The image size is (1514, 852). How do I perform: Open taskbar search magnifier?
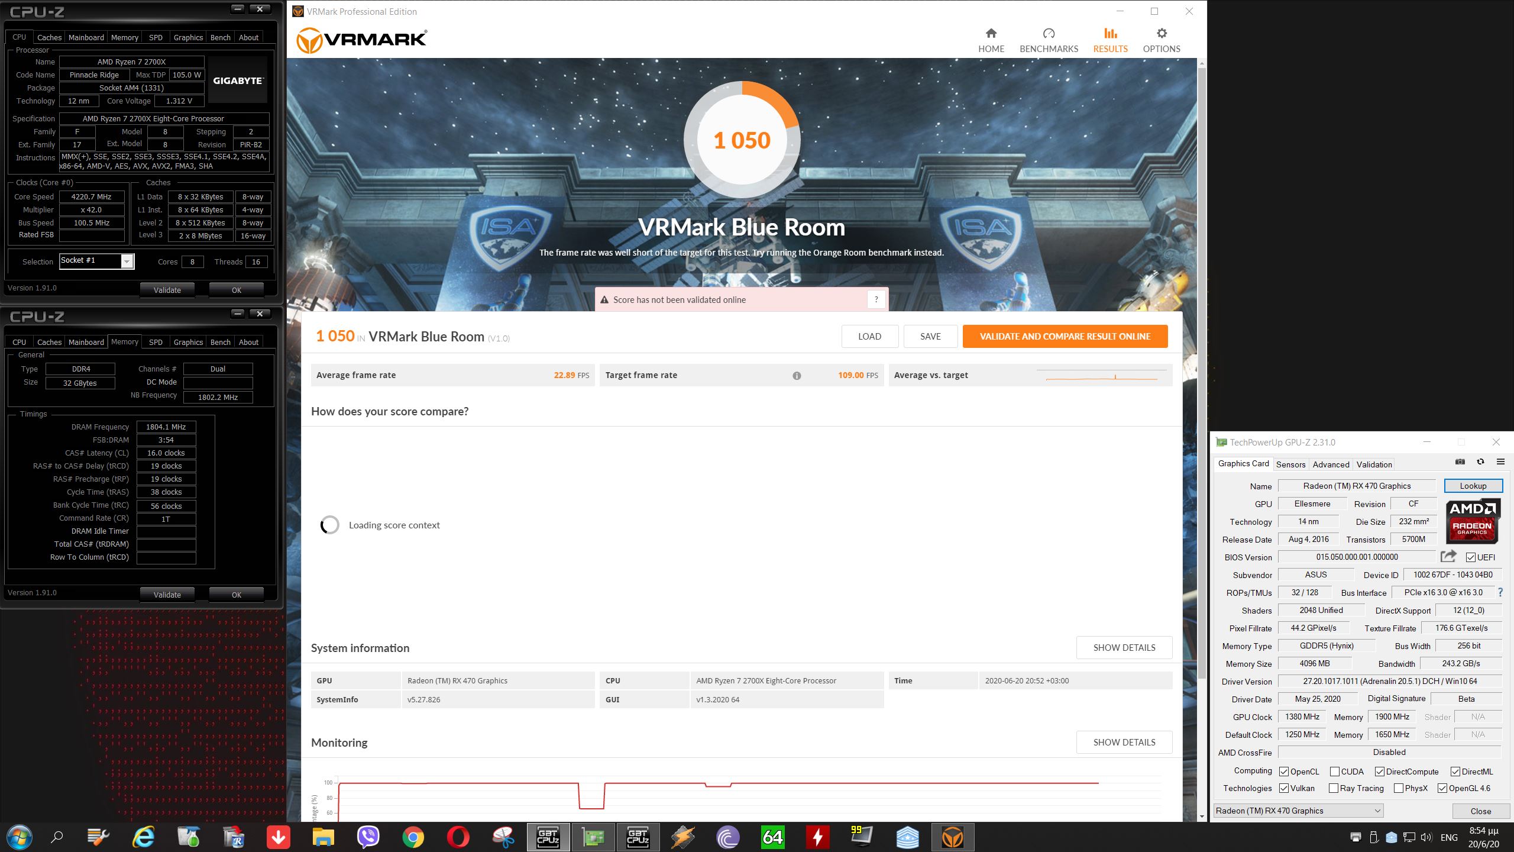[x=57, y=837]
